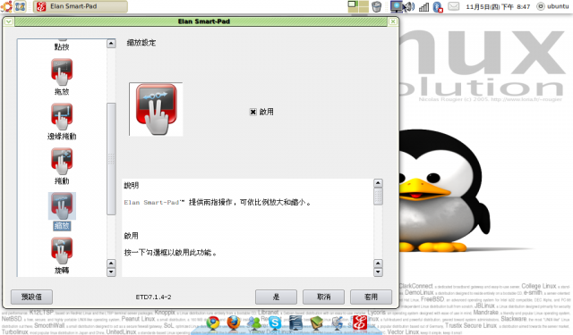Click gesture list lower scroll-up arrow
Screen dimensions: 573x335
111,264
